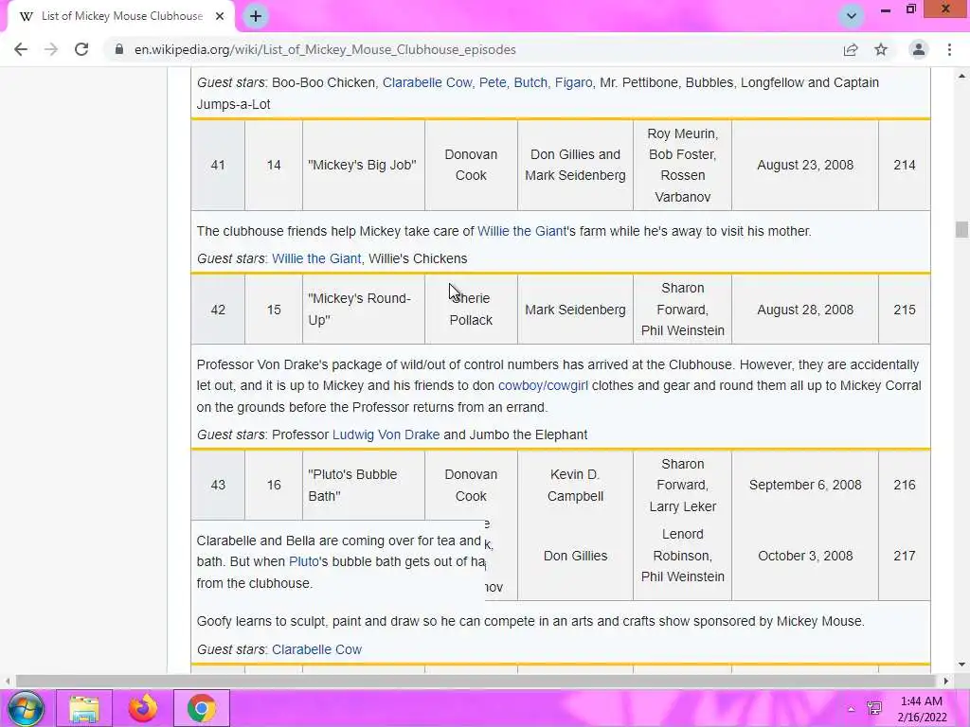Select the "Pluto's Bubble Bath" title cell

coord(364,486)
